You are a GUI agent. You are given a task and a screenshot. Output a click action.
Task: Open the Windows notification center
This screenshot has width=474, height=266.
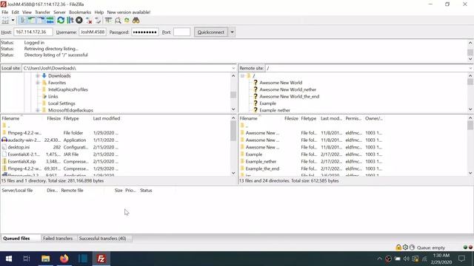461,259
